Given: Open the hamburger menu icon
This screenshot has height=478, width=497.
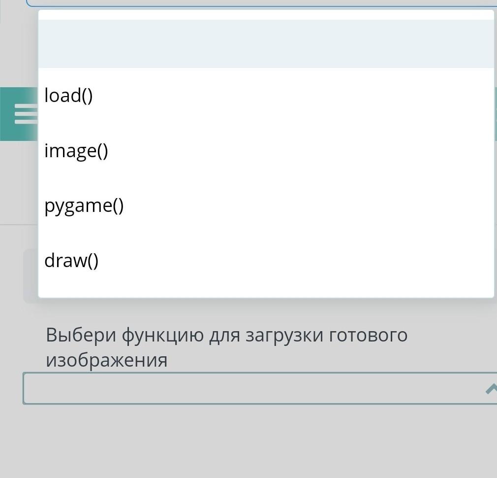Looking at the screenshot, I should [26, 114].
